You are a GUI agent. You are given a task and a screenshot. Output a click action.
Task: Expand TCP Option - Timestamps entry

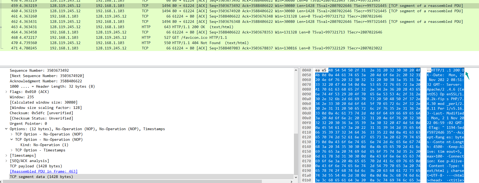[11, 150]
